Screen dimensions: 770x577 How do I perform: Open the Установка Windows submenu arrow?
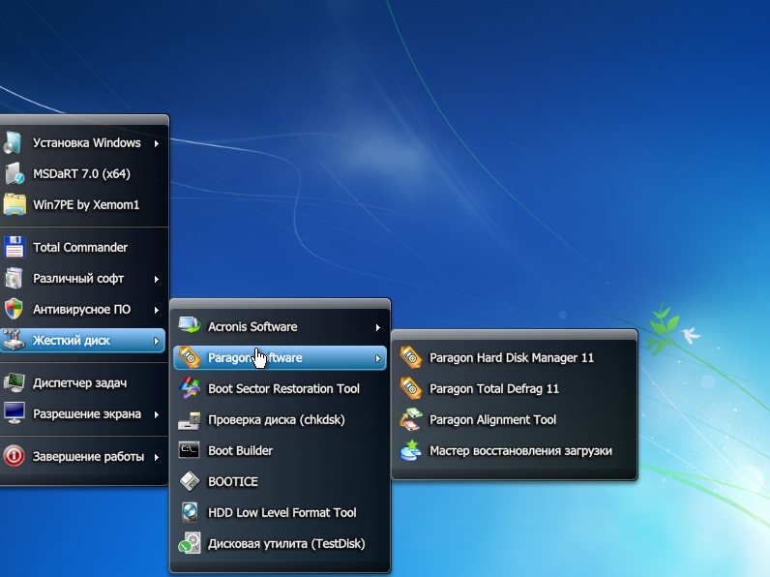click(x=157, y=143)
